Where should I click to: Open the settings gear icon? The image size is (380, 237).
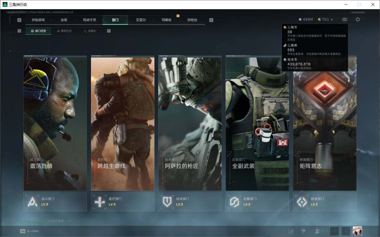click(x=358, y=20)
